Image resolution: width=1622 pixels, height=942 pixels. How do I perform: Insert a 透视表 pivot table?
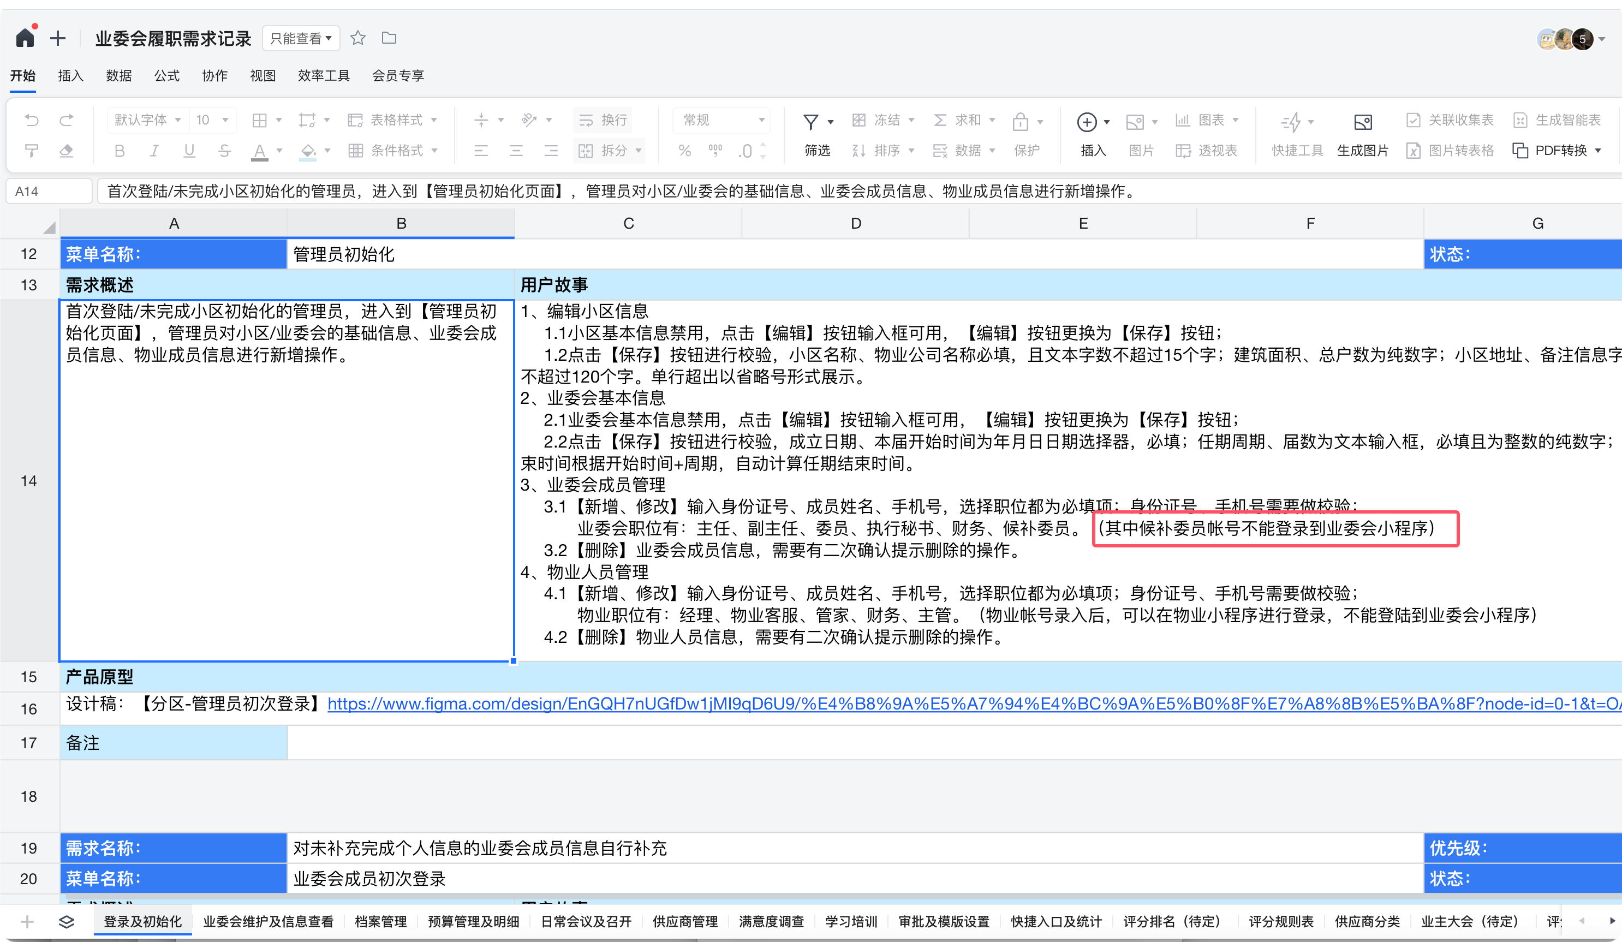tap(1207, 150)
